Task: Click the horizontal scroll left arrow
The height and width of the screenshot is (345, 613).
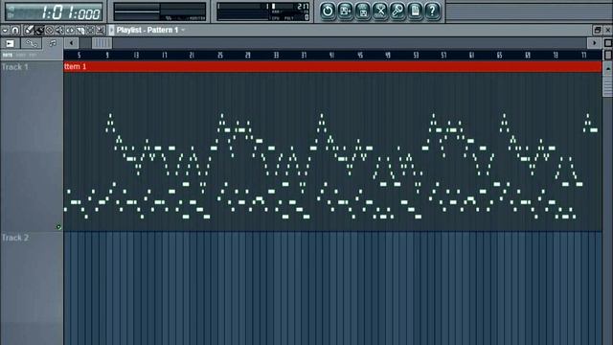Action: click(71, 43)
